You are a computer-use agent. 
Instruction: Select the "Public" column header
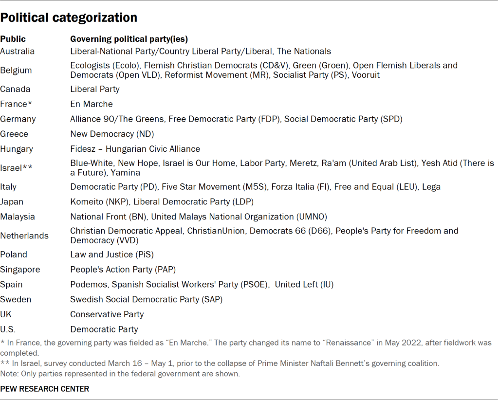point(13,39)
